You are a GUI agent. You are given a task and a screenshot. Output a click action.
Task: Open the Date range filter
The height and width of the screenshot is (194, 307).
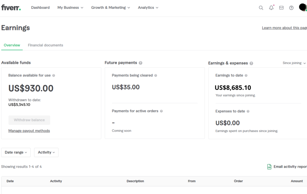click(x=16, y=153)
